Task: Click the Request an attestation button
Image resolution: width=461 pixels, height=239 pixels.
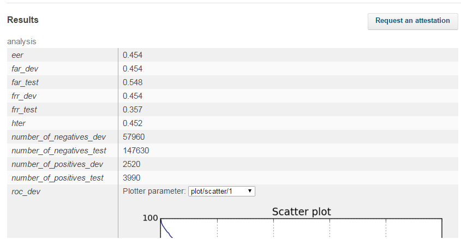Action: click(412, 21)
